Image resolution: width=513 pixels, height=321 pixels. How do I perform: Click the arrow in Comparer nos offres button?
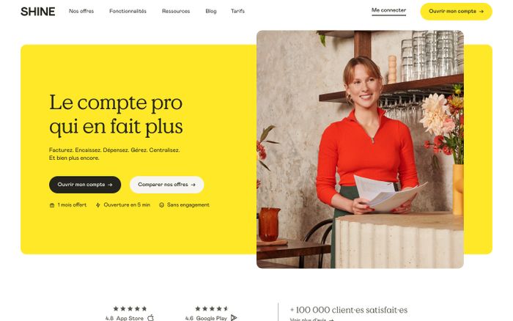click(x=193, y=185)
